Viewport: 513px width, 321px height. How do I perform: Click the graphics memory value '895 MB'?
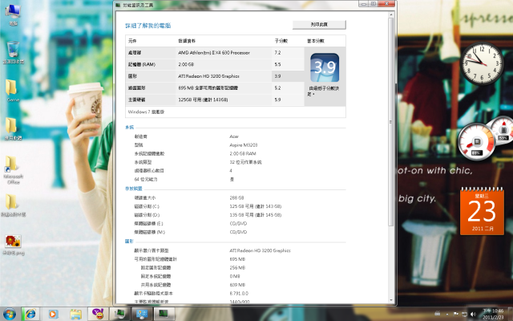(x=237, y=259)
